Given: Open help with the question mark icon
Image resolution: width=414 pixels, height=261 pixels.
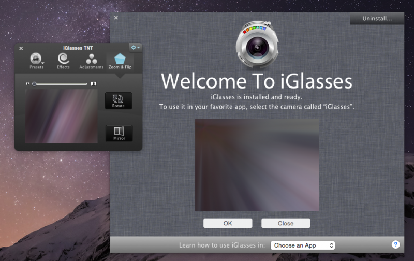Looking at the screenshot, I should pyautogui.click(x=396, y=244).
